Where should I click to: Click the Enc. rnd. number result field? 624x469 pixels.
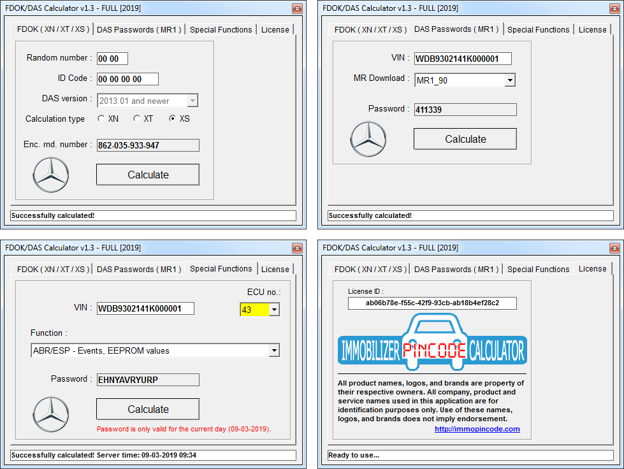(148, 145)
